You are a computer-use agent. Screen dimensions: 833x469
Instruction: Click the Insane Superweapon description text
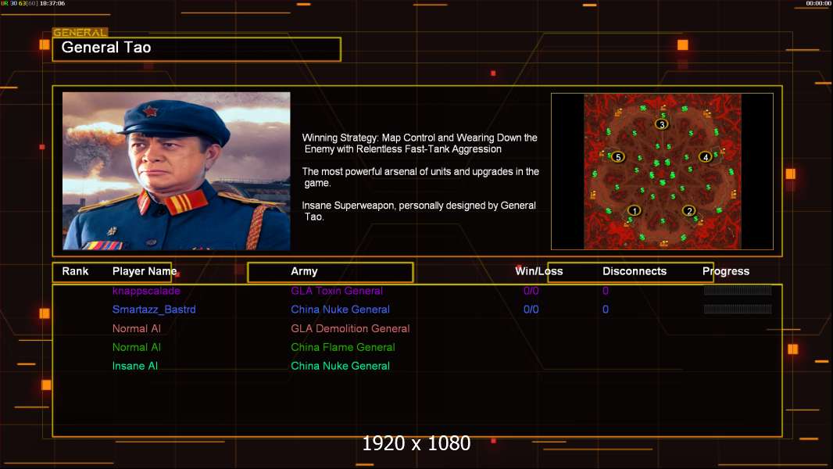[x=419, y=211]
